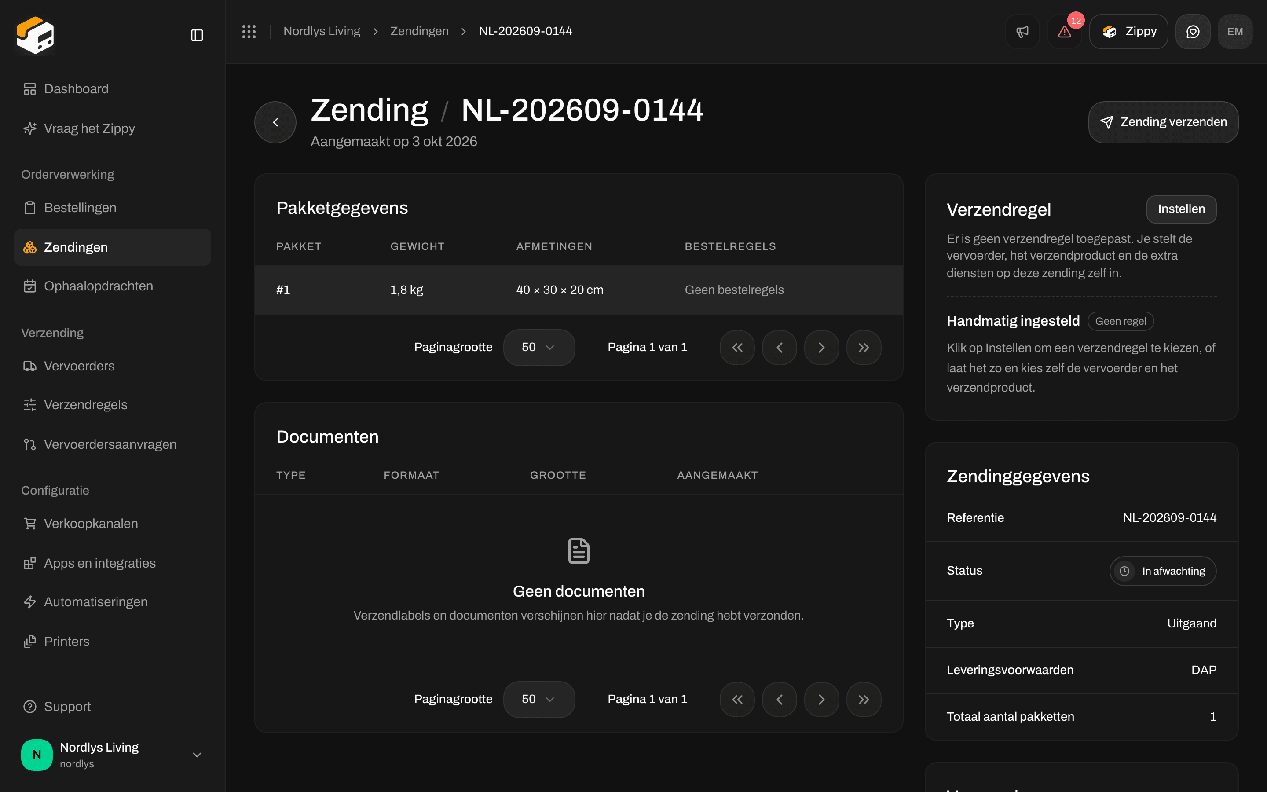The height and width of the screenshot is (792, 1267).
Task: Click the Referentie value NL-202609-0144
Action: coord(1170,517)
